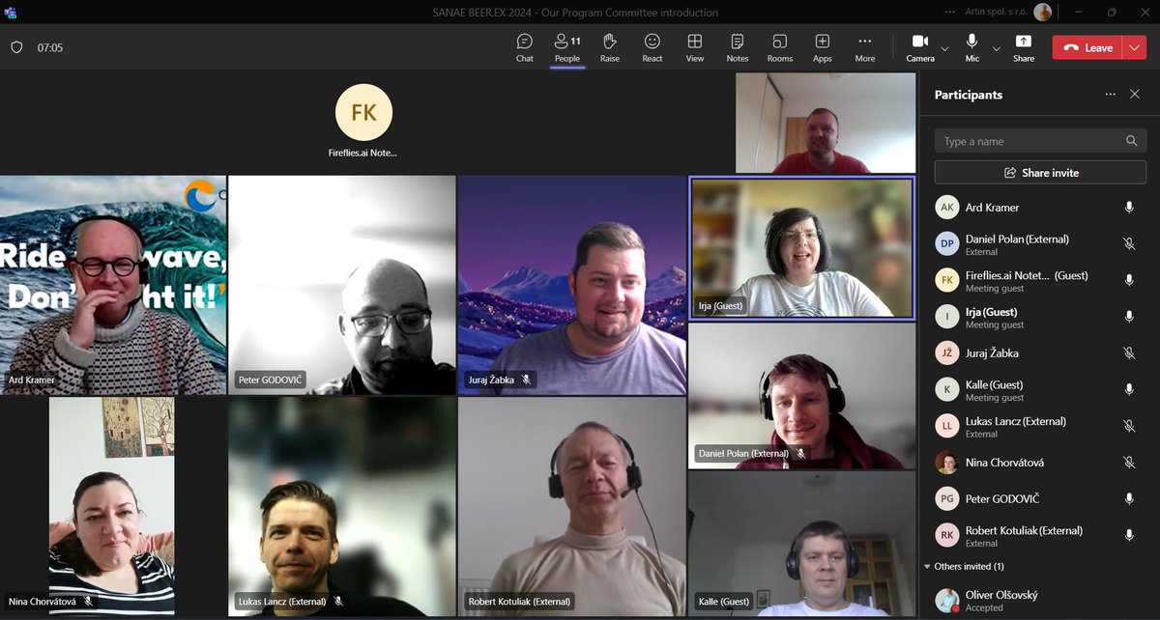Viewport: 1160px width, 620px height.
Task: Click the Breakout Rooms icon
Action: pos(779,46)
